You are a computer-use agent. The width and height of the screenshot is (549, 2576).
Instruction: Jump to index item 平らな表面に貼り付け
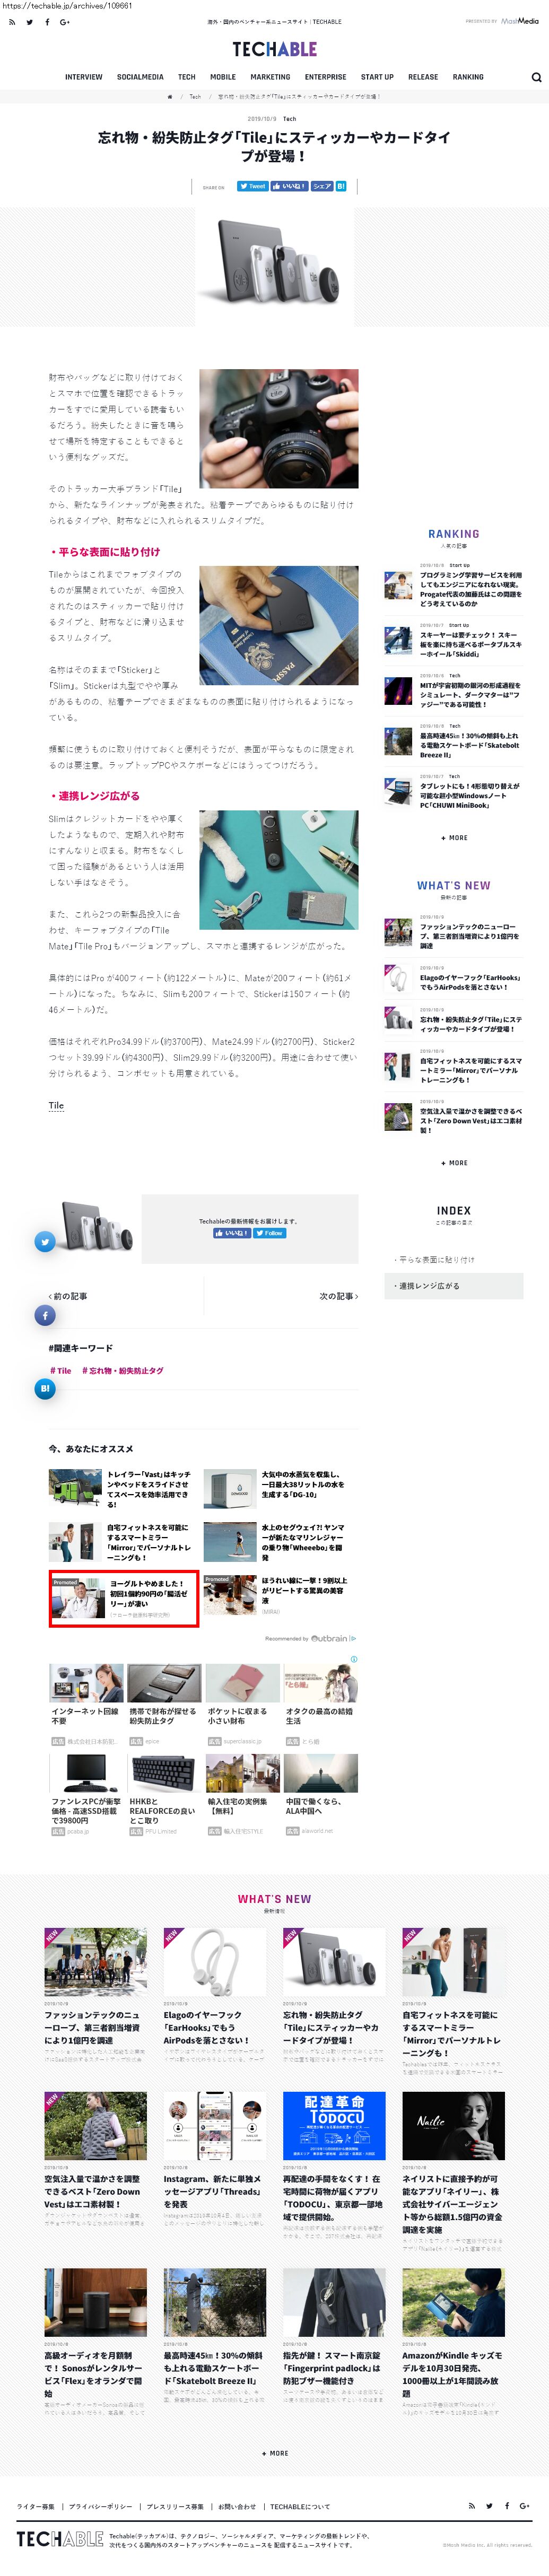[x=454, y=1260]
